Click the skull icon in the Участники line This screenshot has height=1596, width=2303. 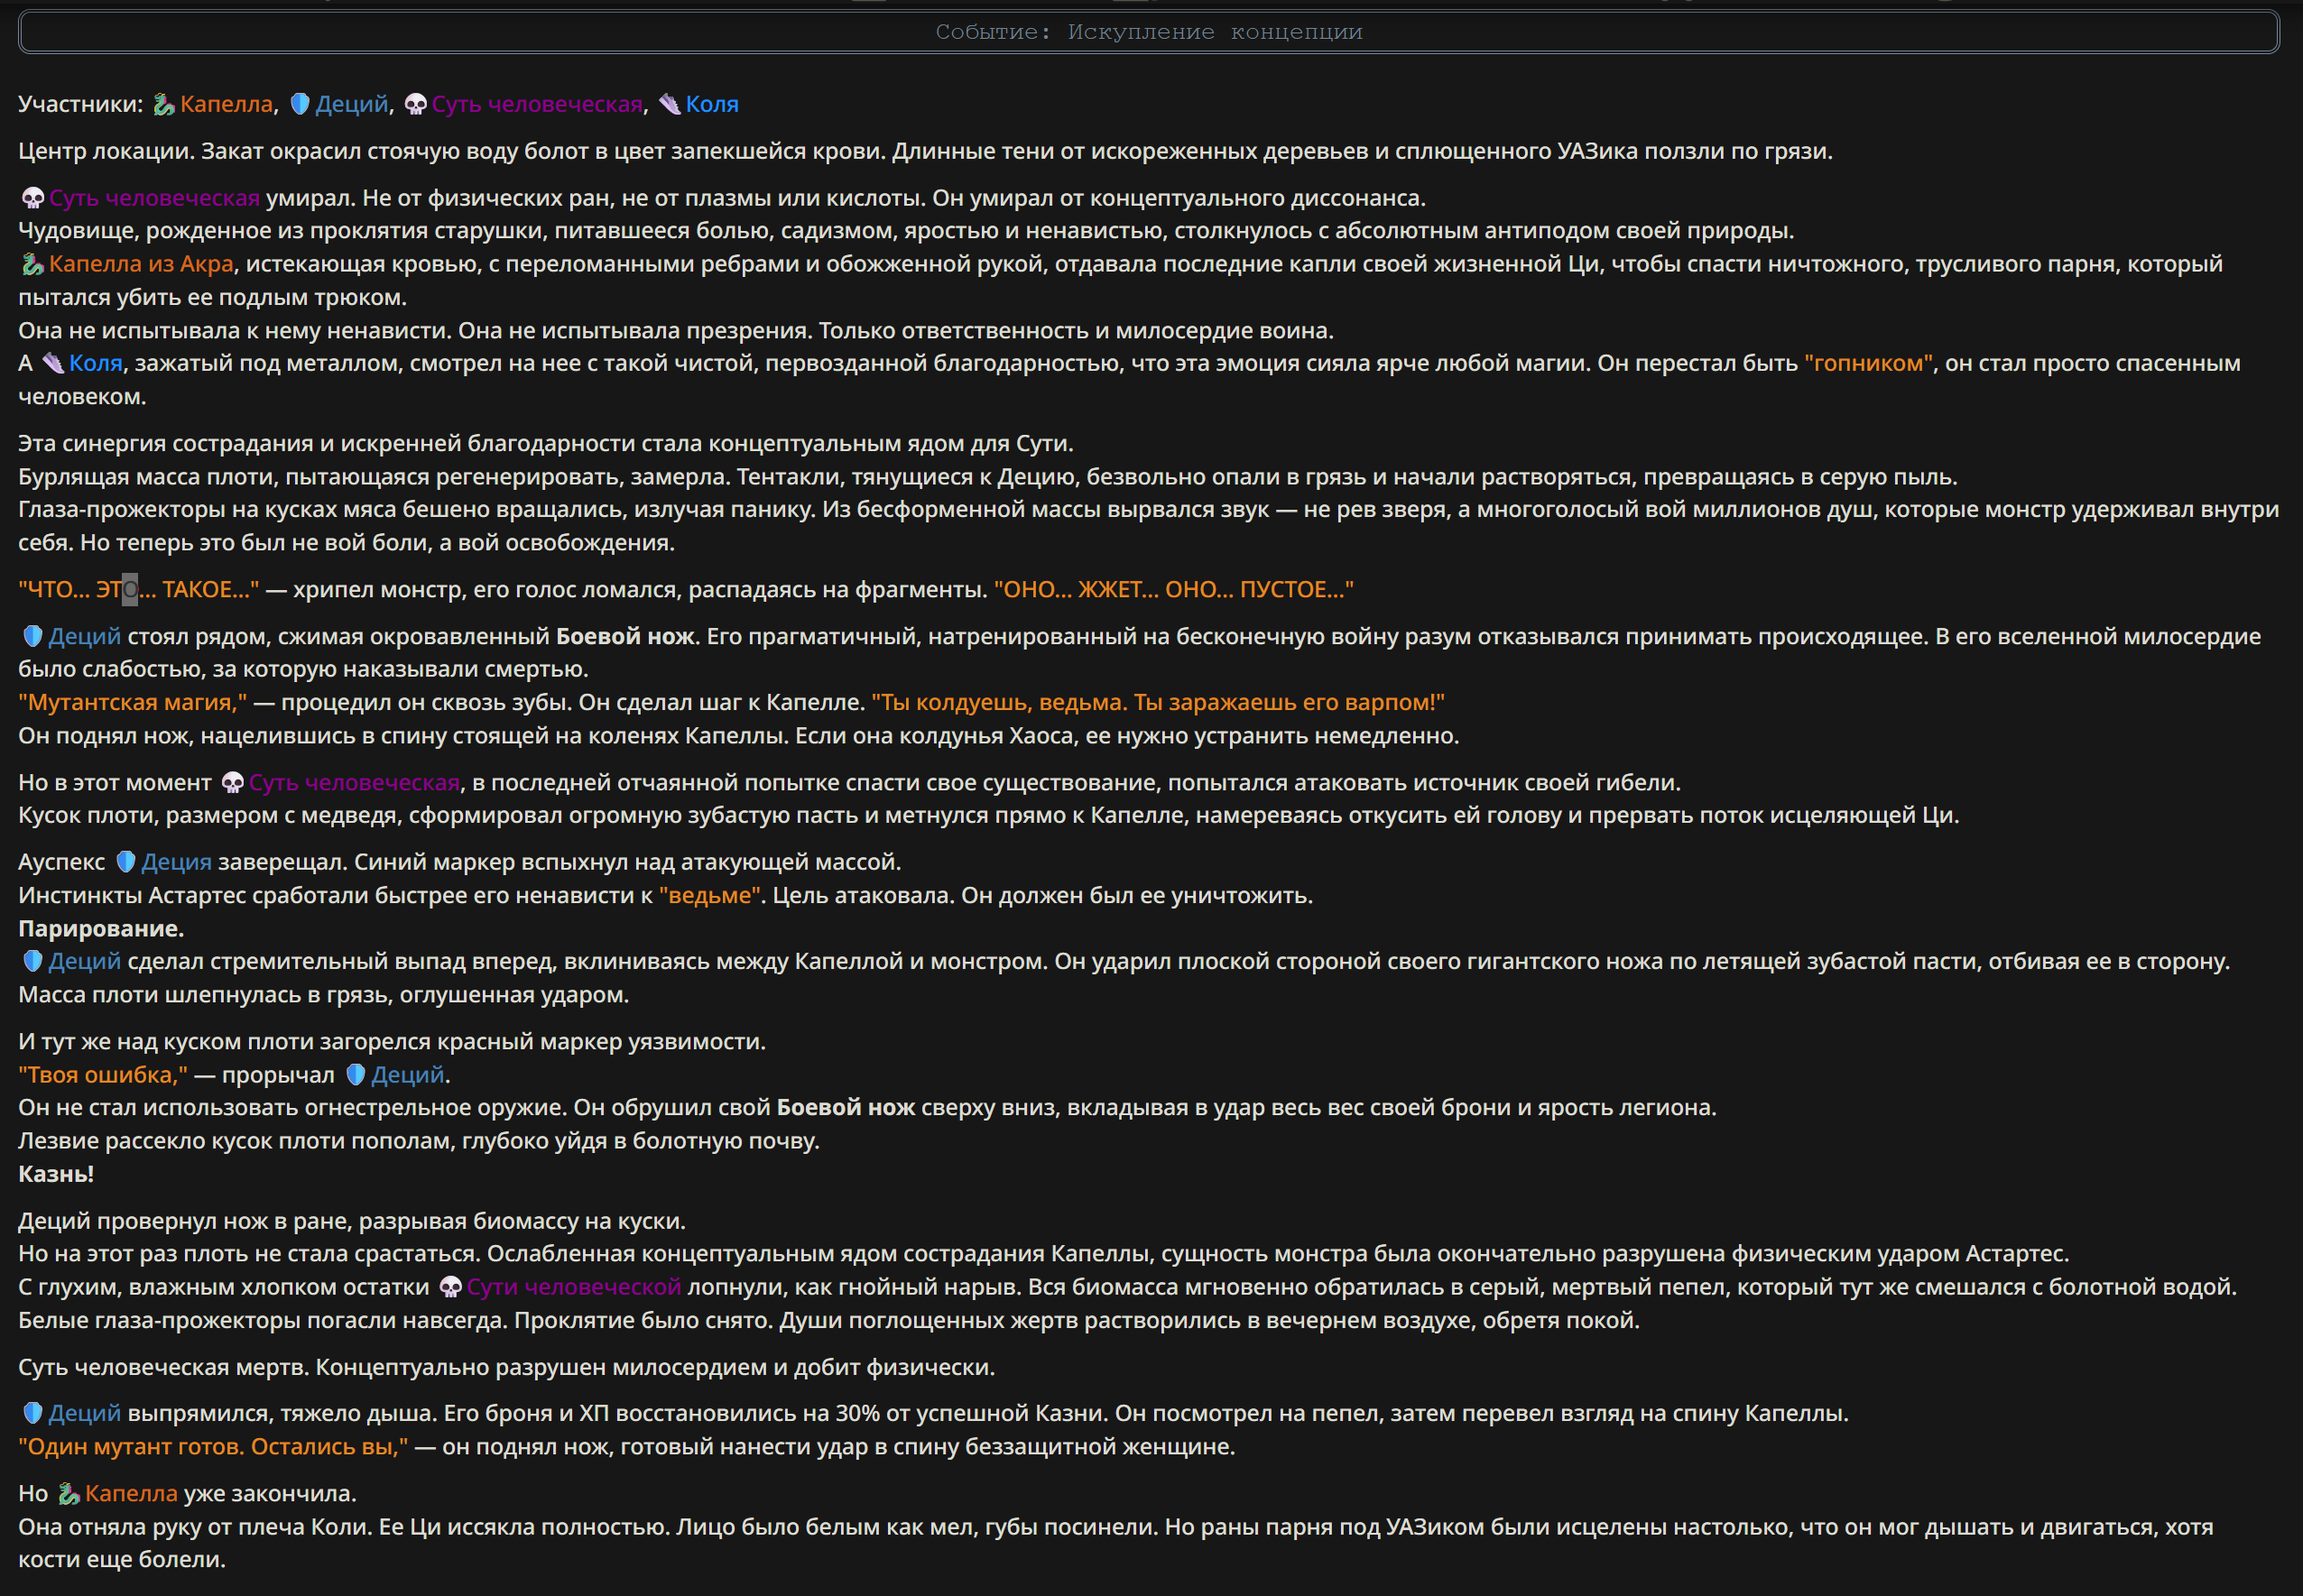(416, 104)
